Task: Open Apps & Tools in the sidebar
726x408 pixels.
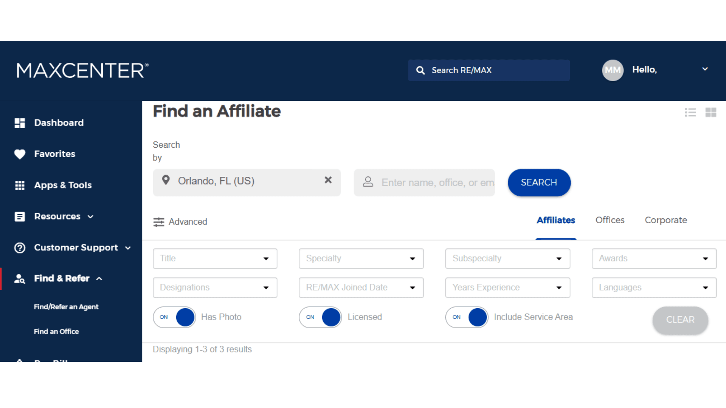Action: [63, 185]
